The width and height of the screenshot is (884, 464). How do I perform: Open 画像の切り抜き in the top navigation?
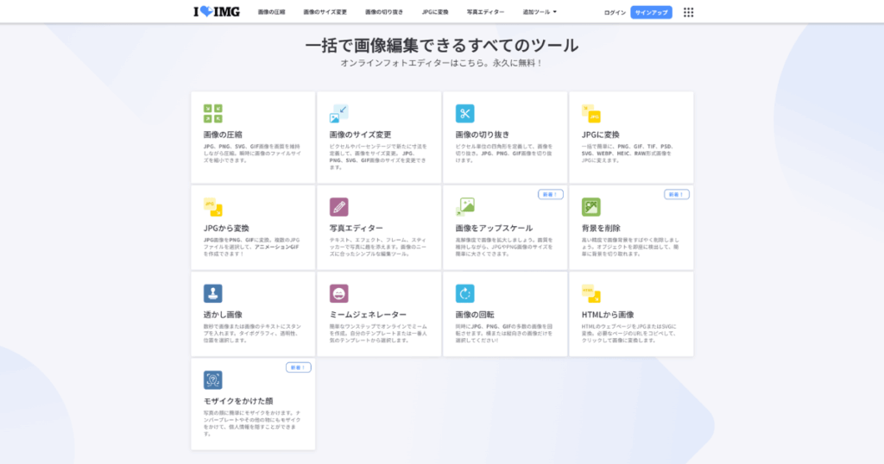pos(384,12)
